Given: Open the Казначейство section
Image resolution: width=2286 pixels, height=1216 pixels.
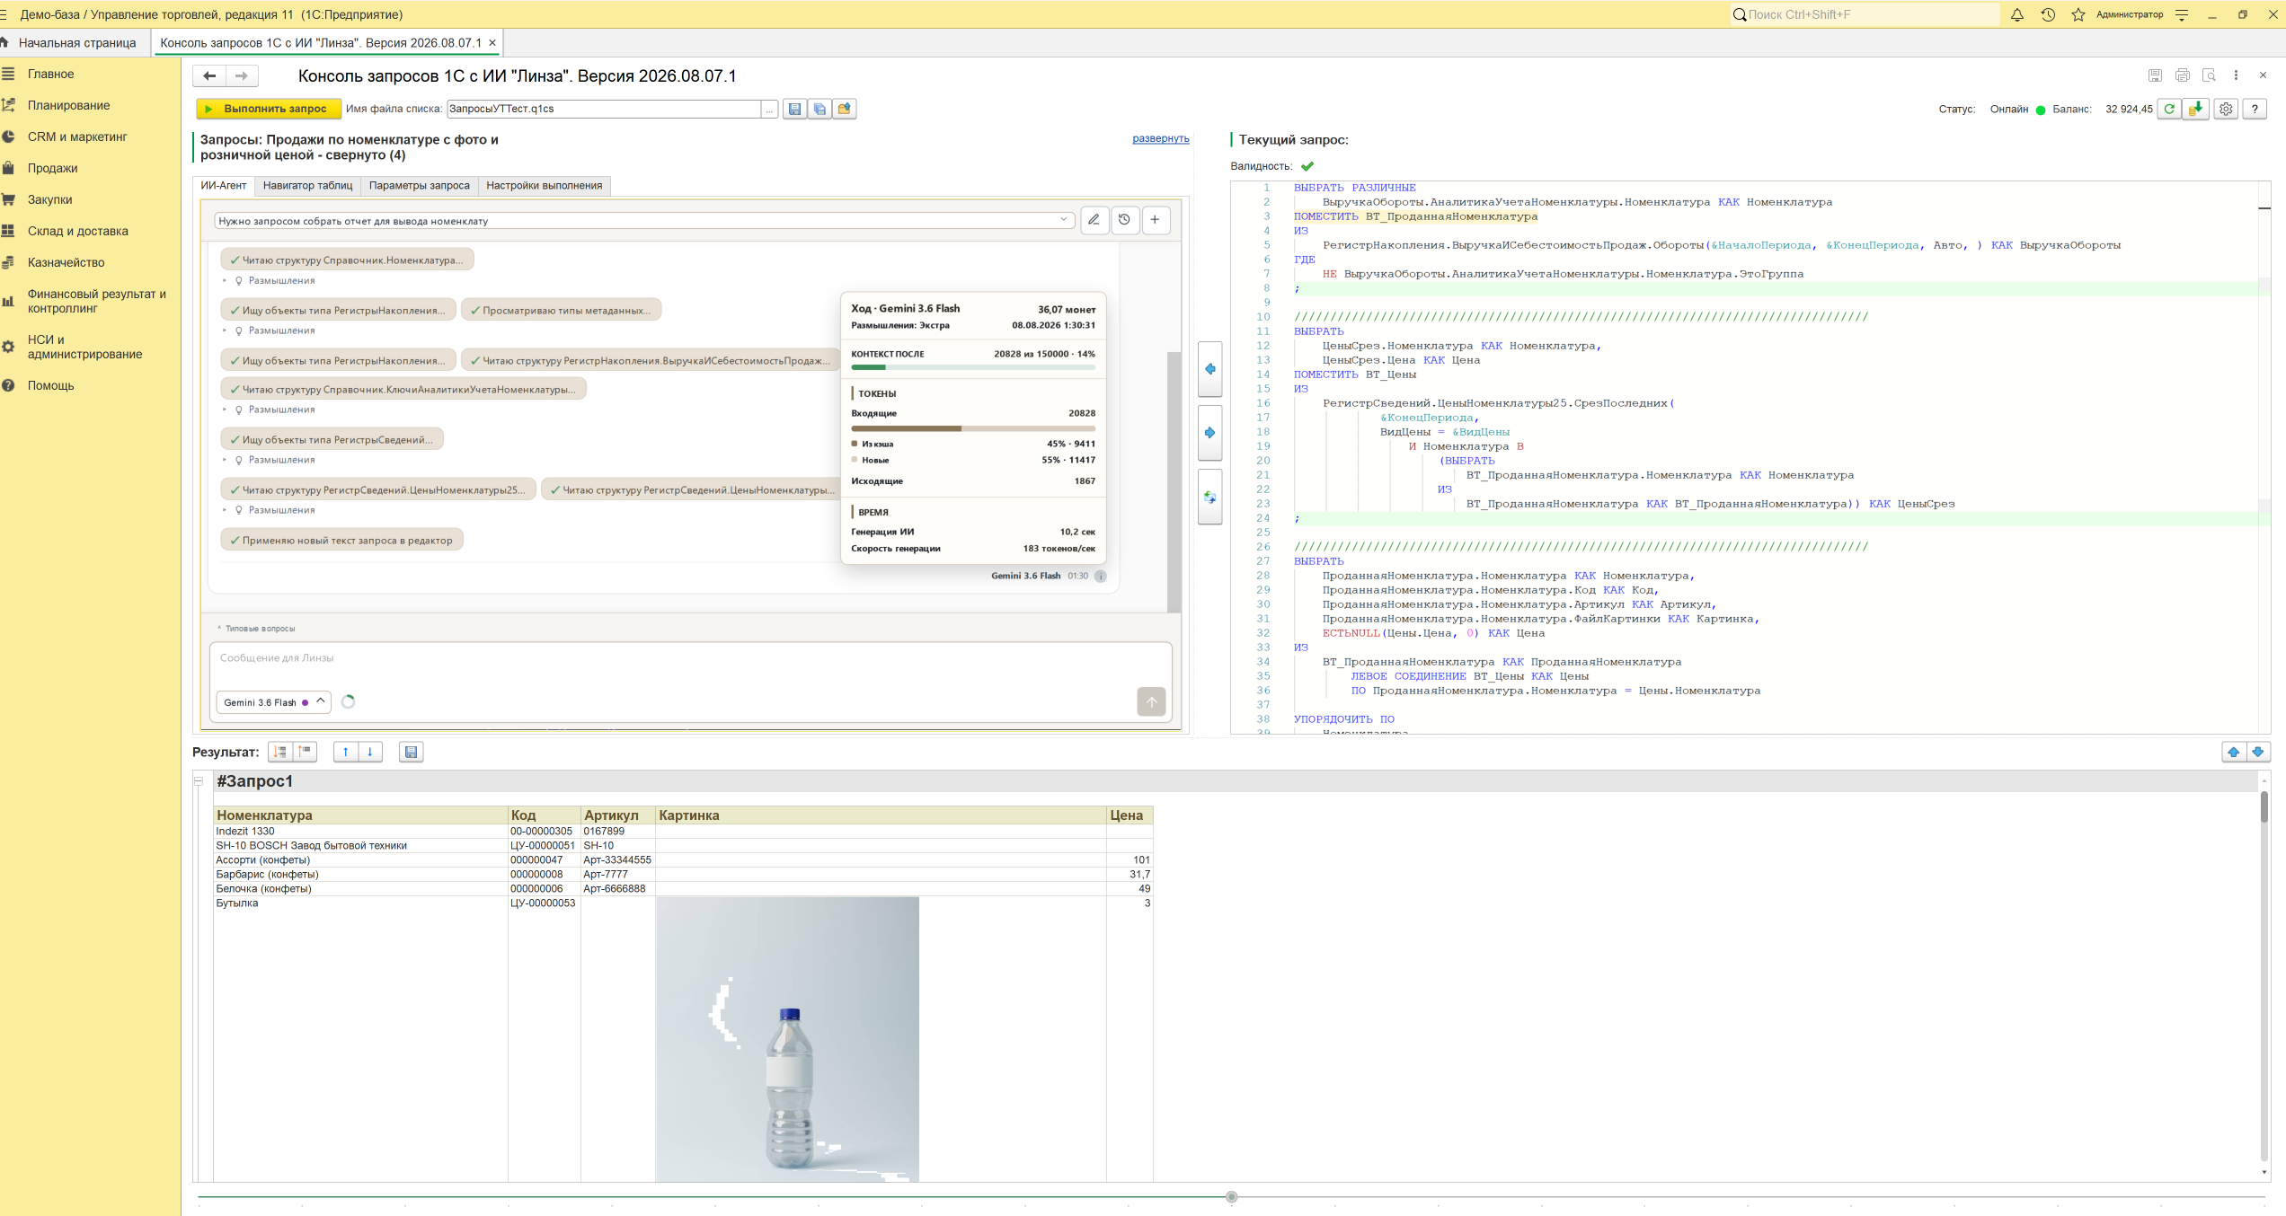Looking at the screenshot, I should [66, 262].
